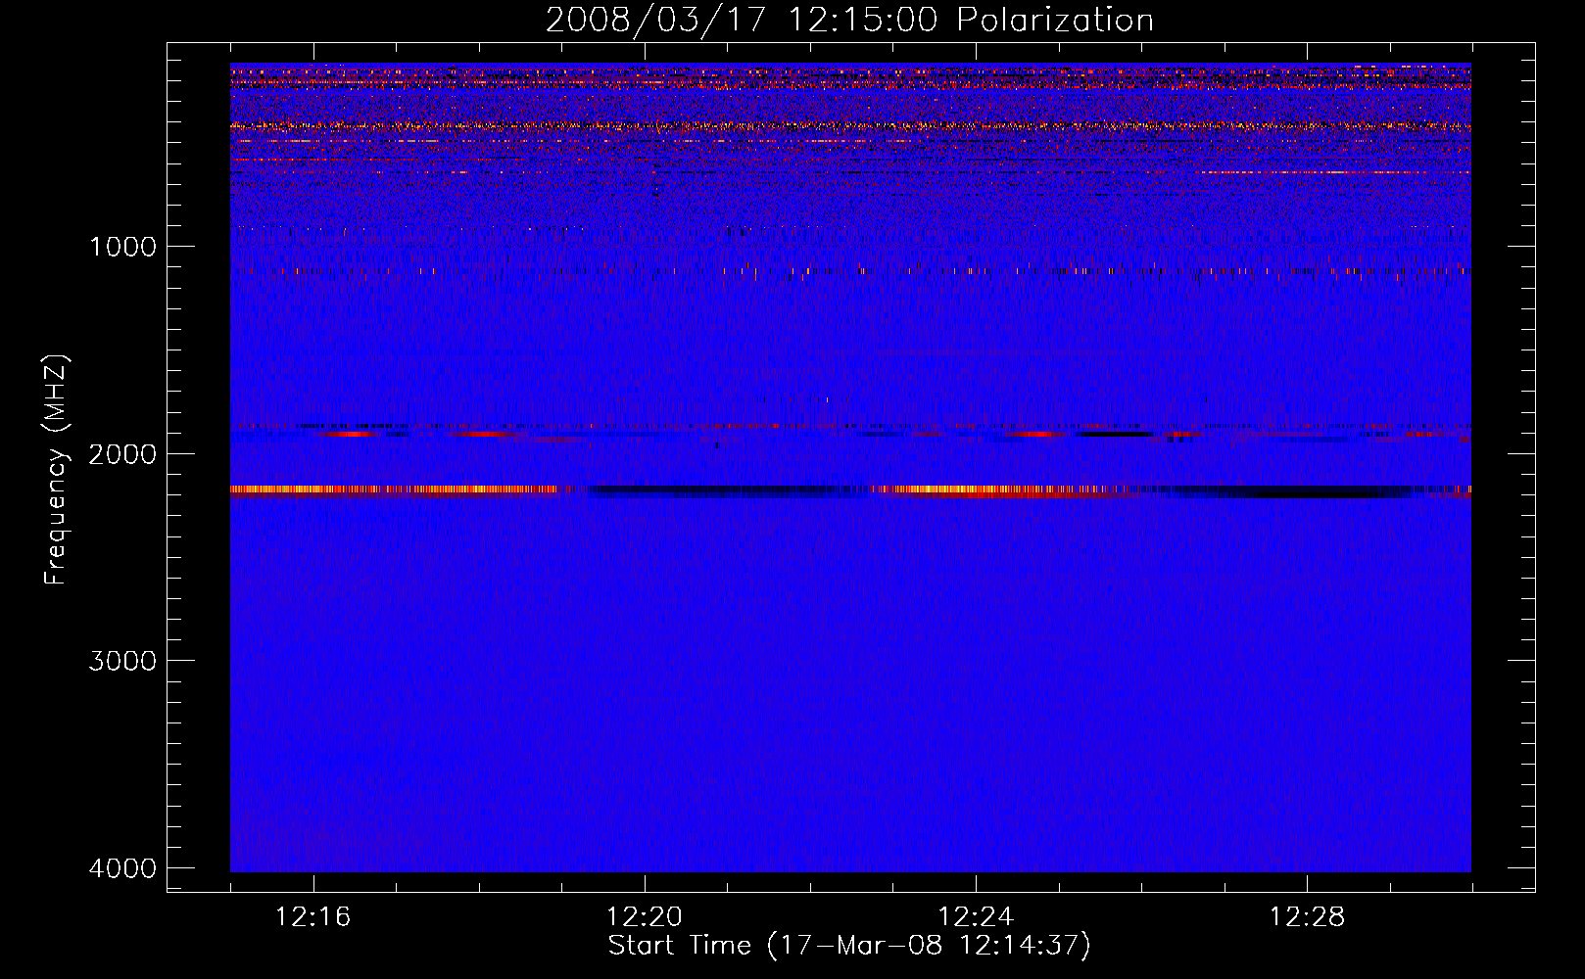Click the dotted interference line just below 1000 MHz

(x=848, y=270)
